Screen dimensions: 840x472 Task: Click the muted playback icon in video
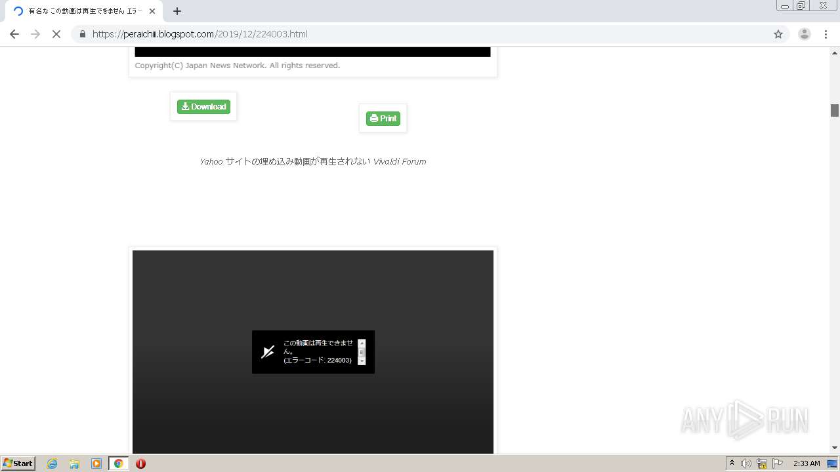pos(268,352)
